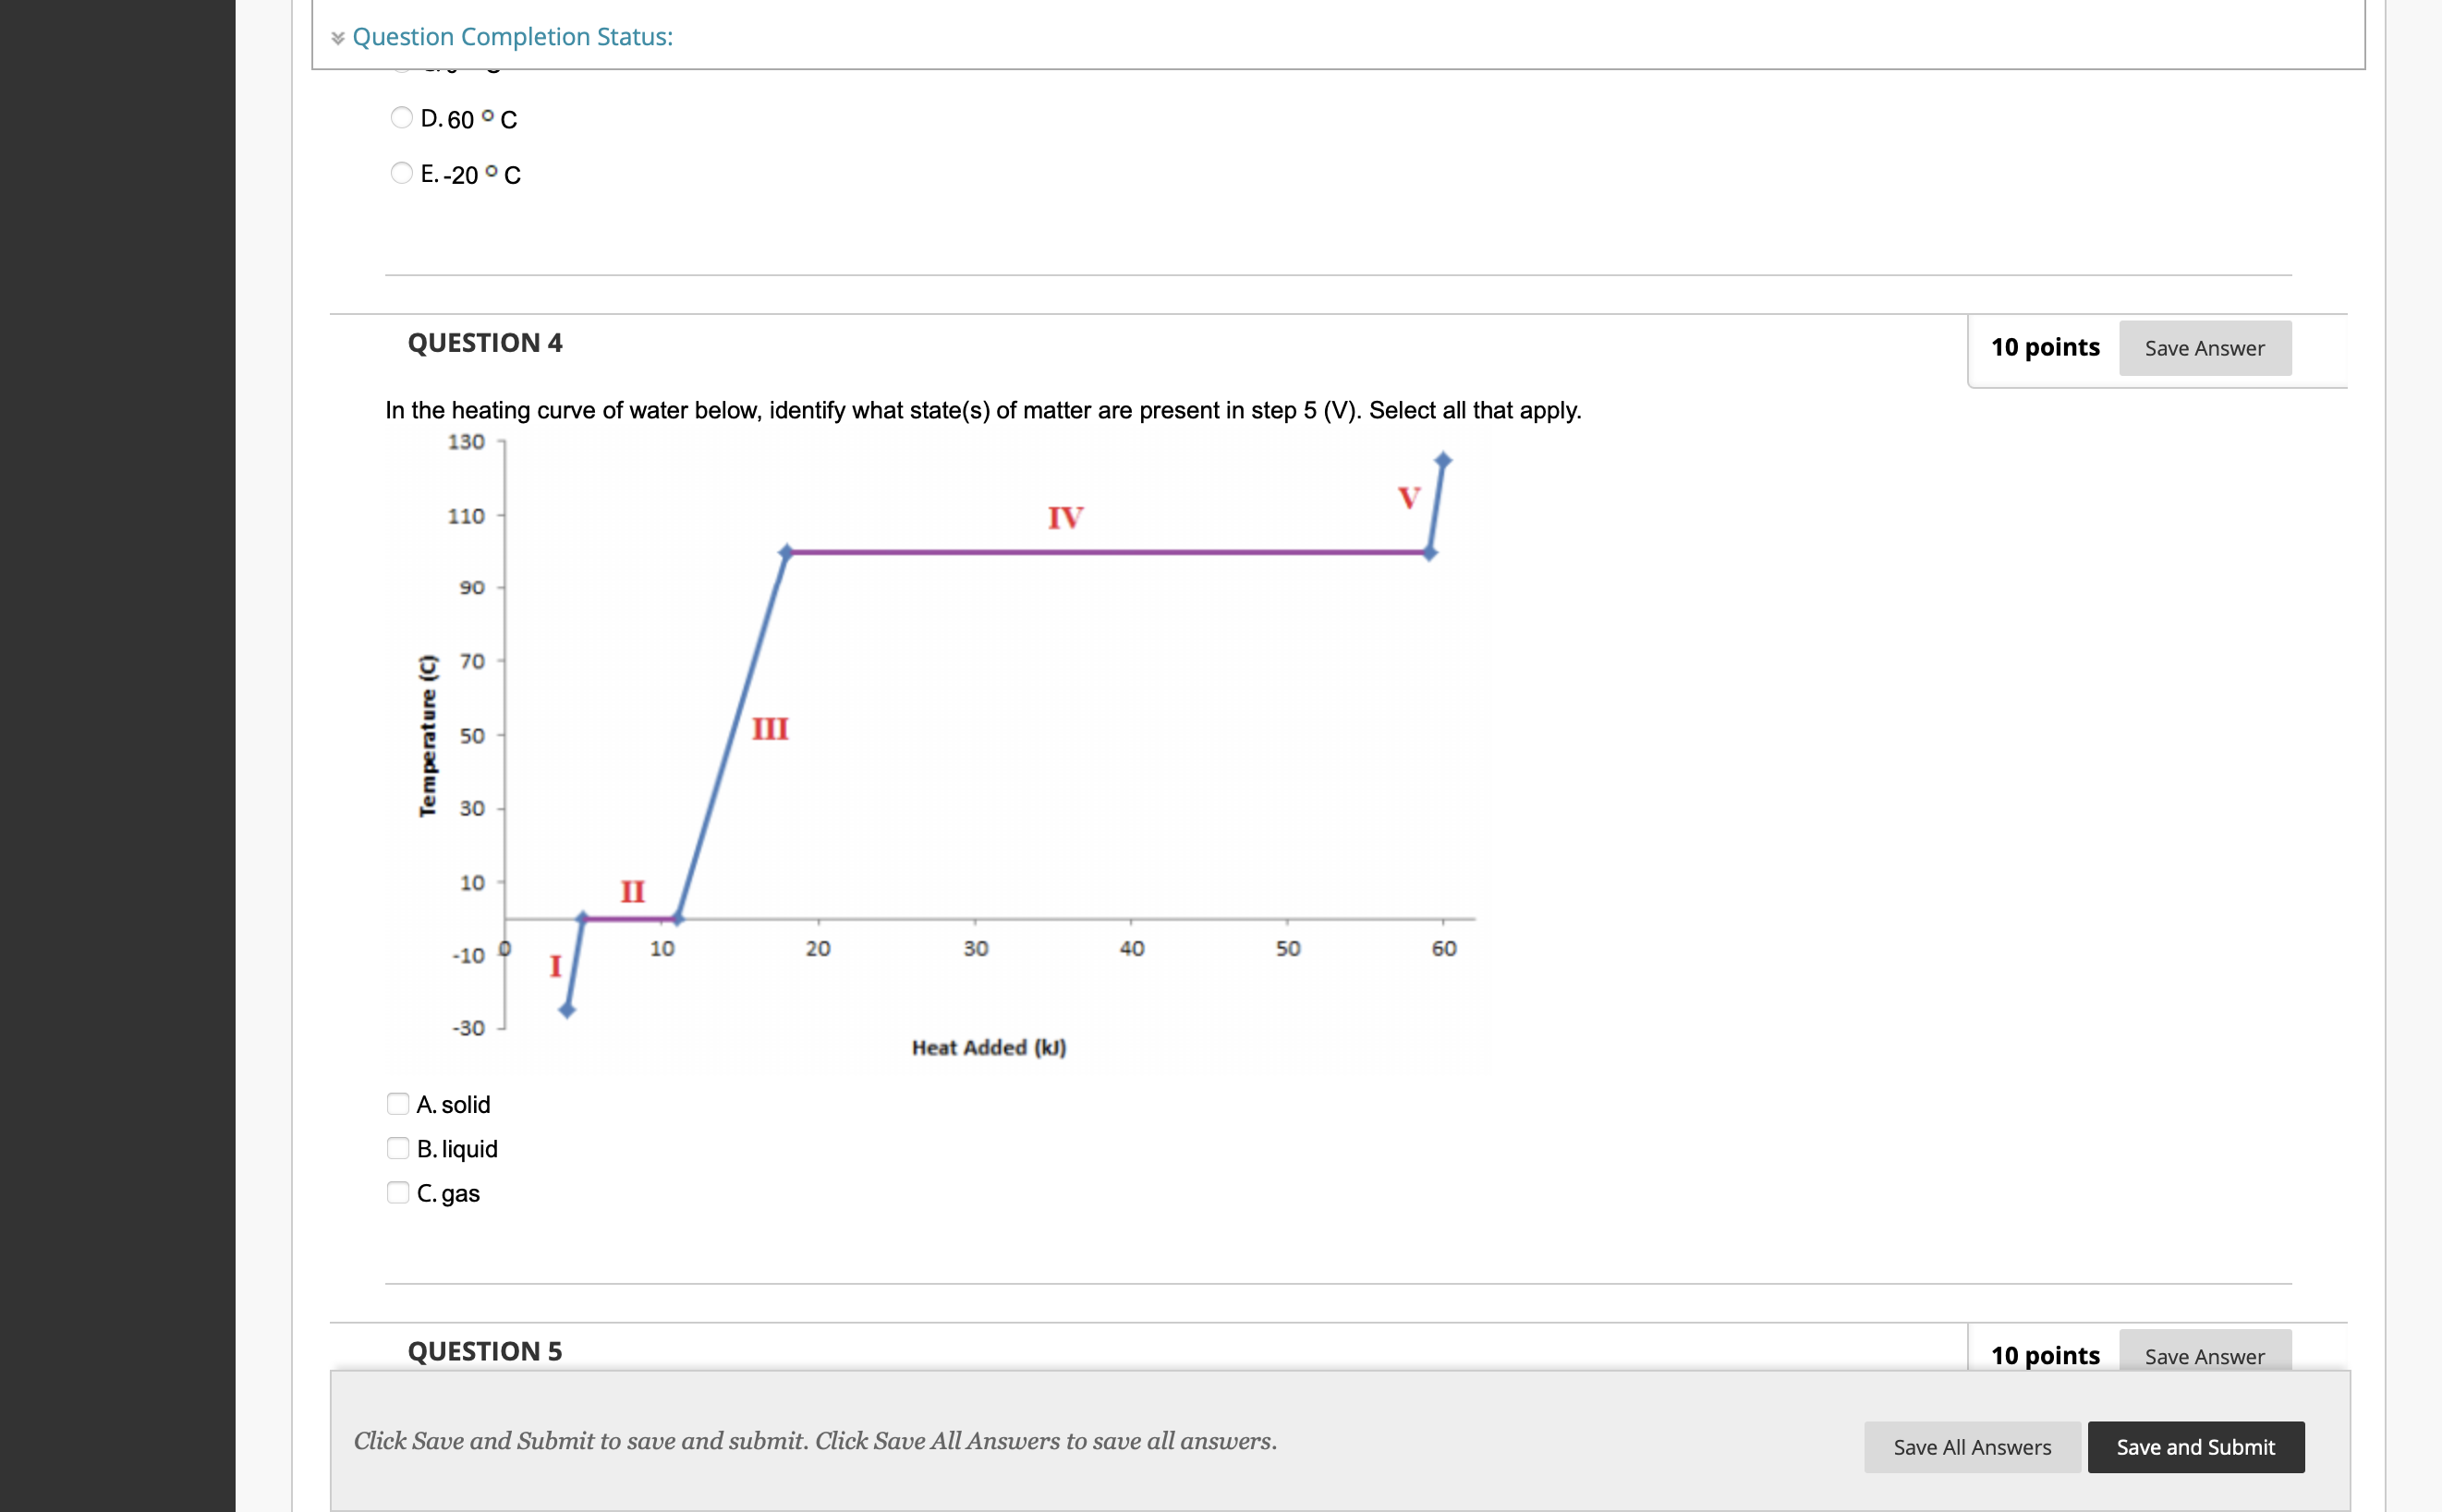Viewport: 2442px width, 1512px height.
Task: Select radio option D. 60 °C
Action: point(400,117)
